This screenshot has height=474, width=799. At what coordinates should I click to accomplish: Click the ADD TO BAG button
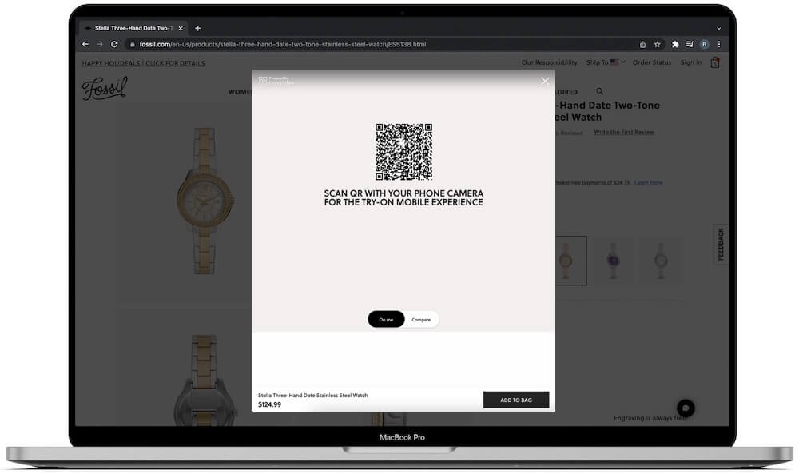[x=515, y=400]
